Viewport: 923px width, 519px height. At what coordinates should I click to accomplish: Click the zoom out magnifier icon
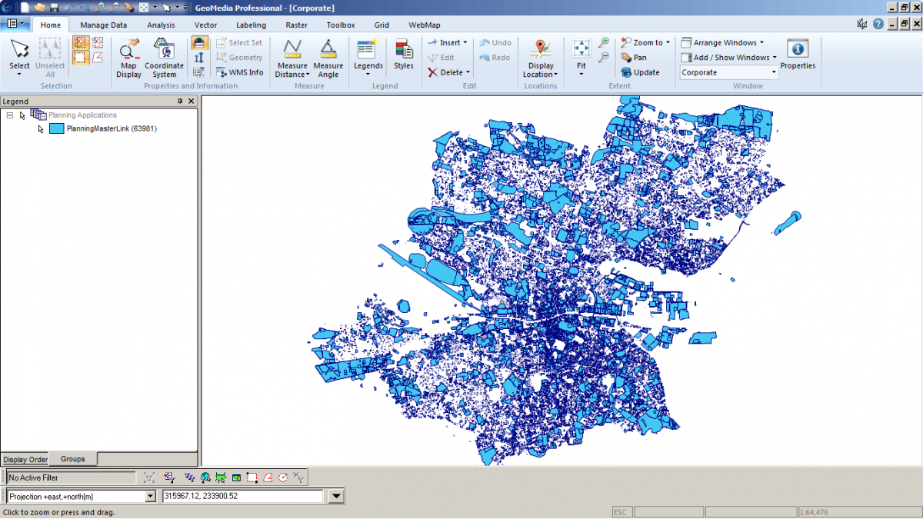pos(604,57)
